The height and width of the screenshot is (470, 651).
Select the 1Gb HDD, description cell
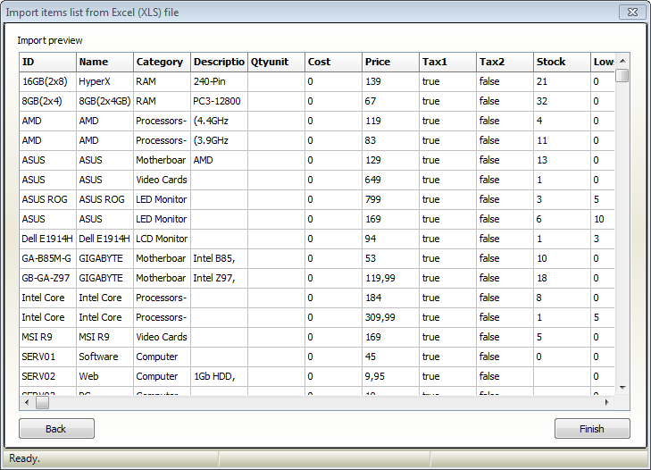click(219, 376)
